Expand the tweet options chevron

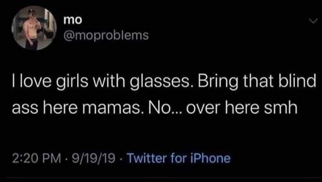click(x=313, y=21)
